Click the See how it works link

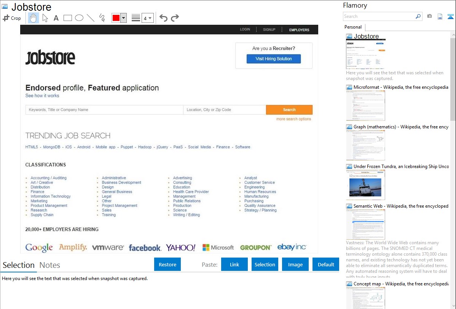[42, 96]
